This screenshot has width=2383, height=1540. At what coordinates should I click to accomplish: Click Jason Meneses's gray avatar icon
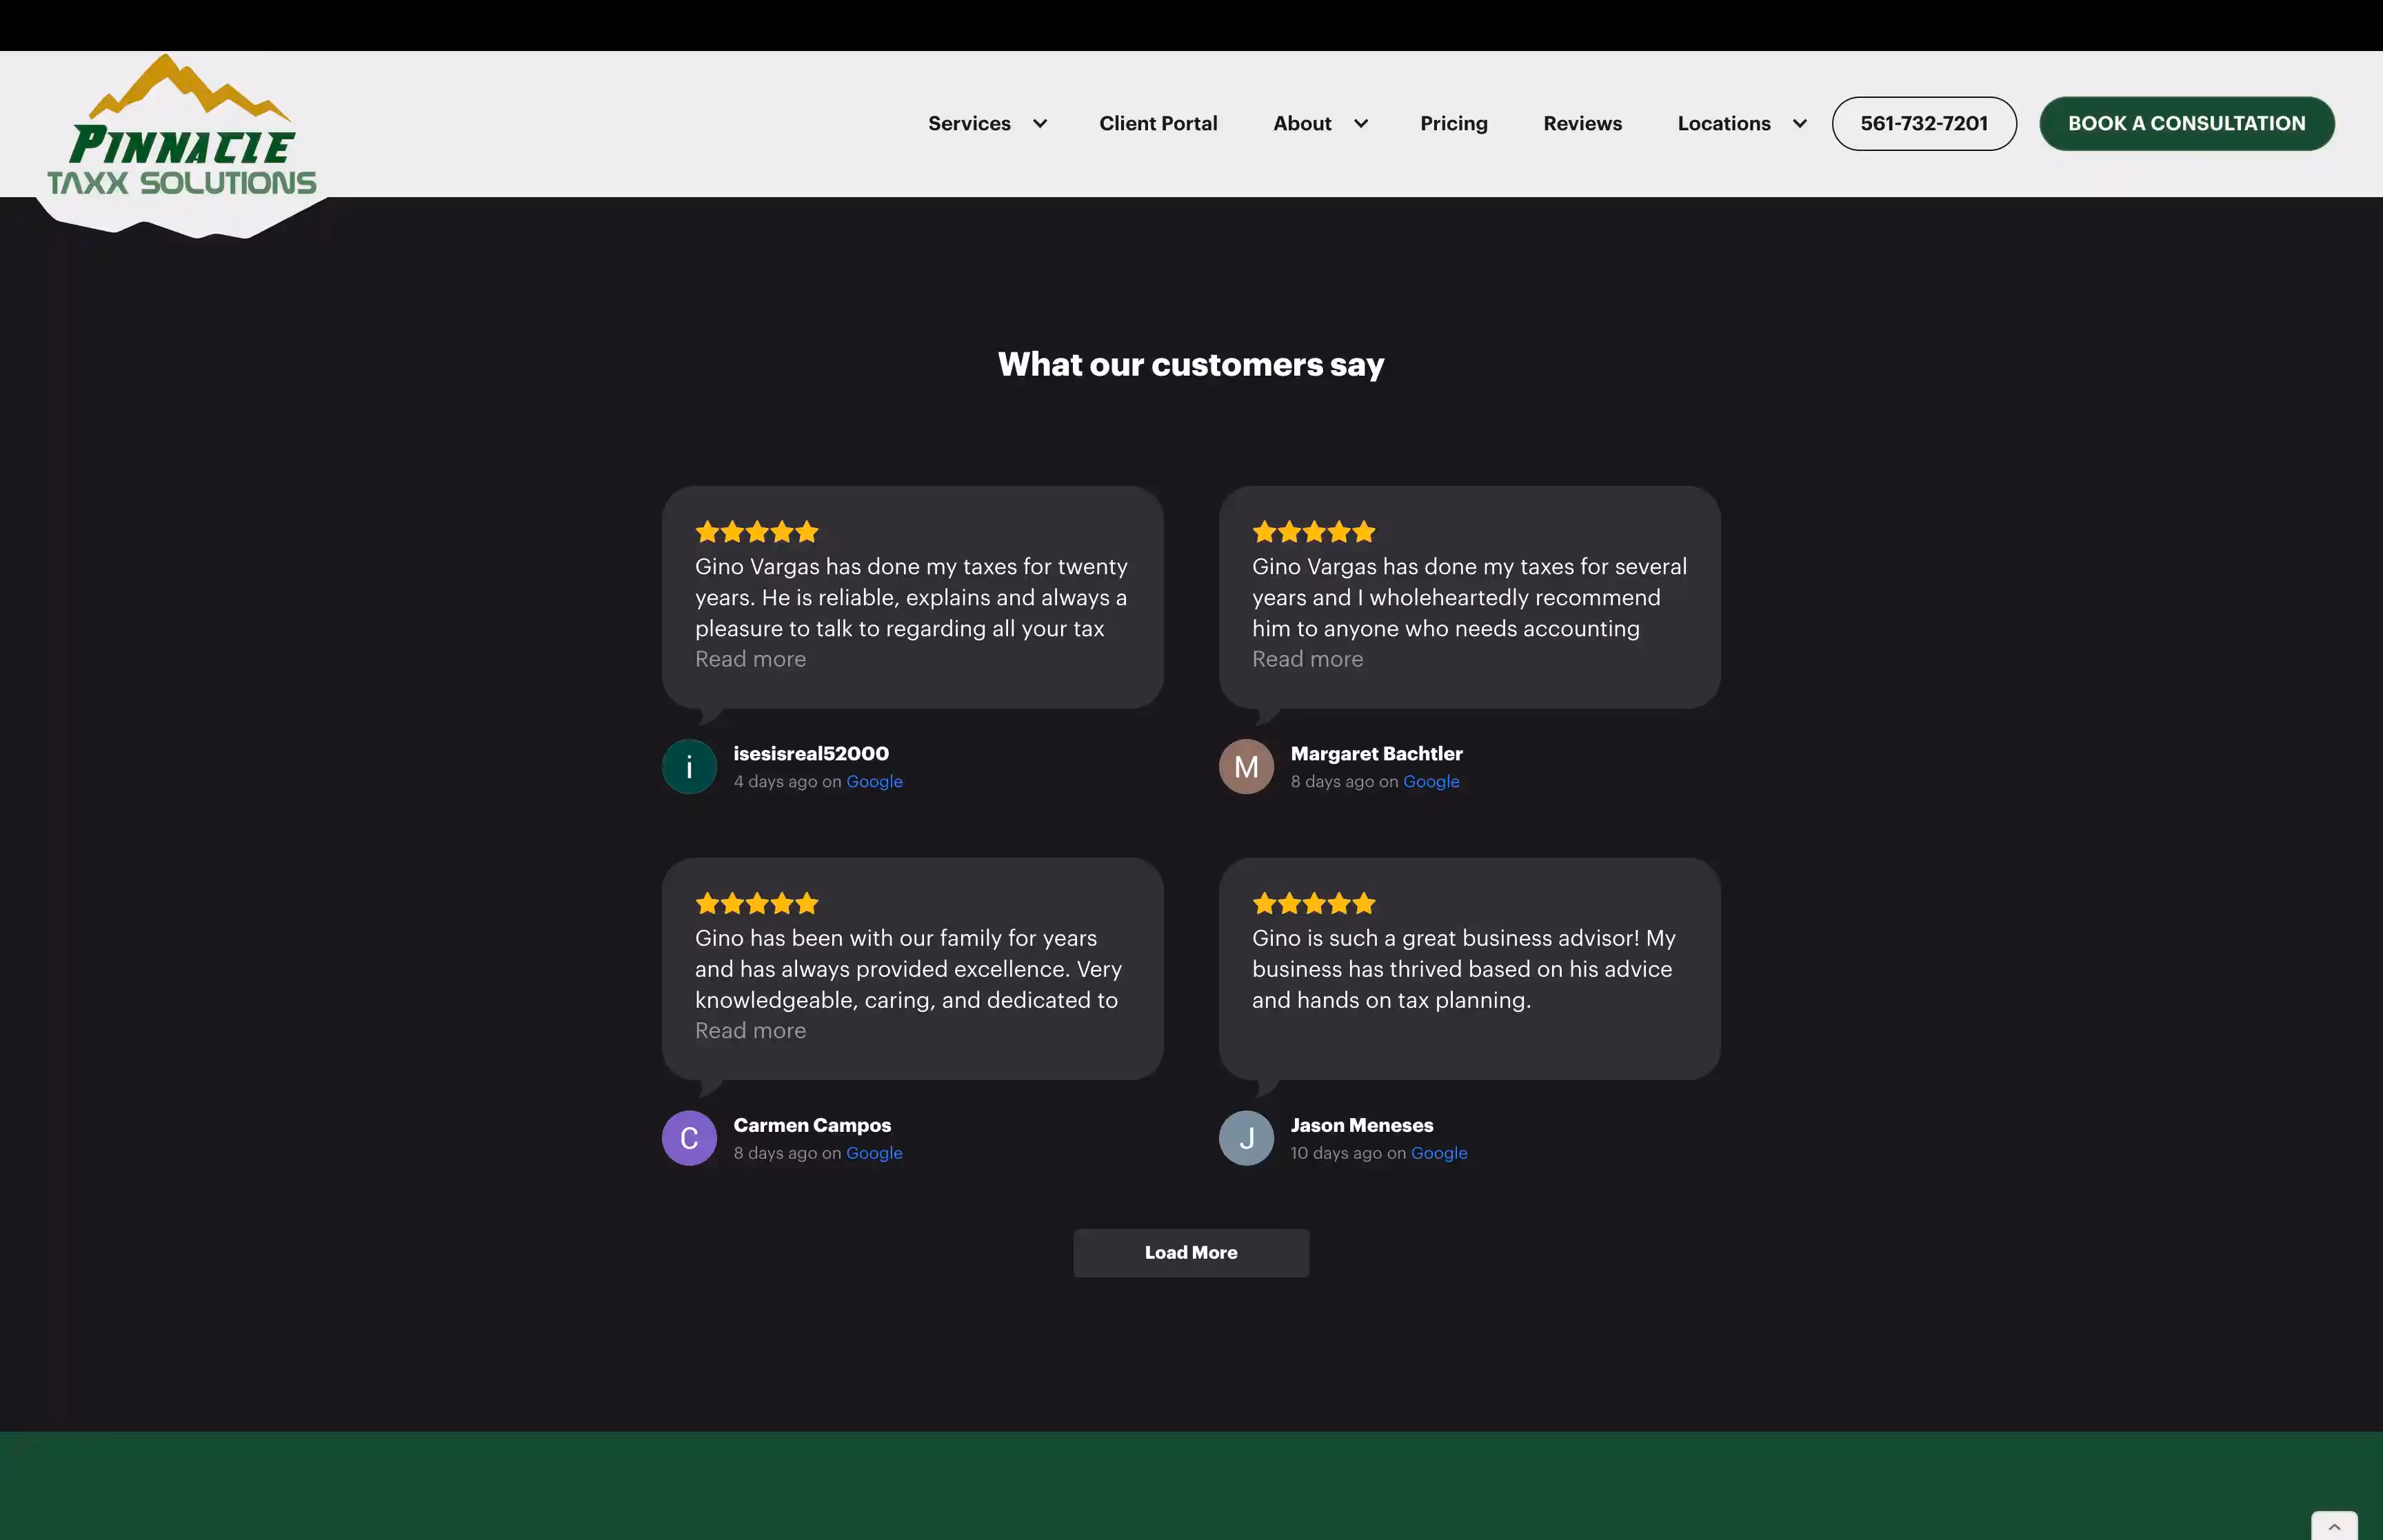(1246, 1138)
